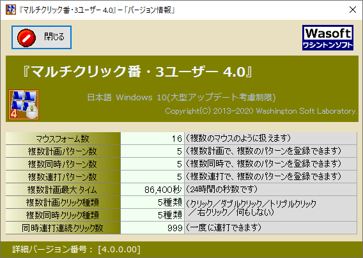Screen dimensions: 363x258
Task: Click the title bar application icon
Action: (x=11, y=10)
